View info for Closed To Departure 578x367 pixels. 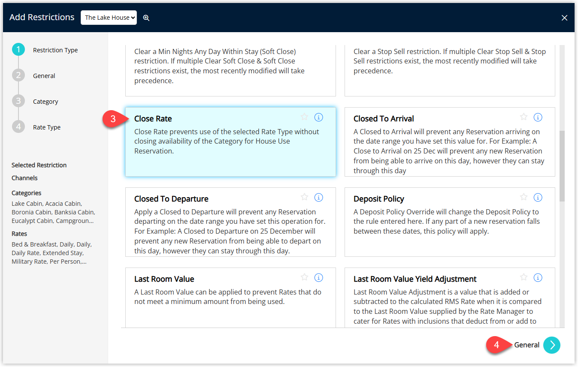[318, 197]
